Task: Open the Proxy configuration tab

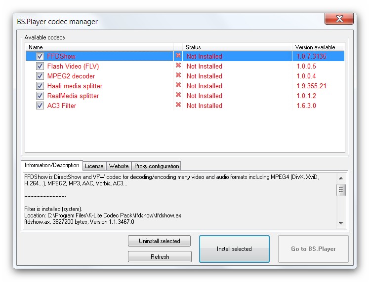Action: (157, 166)
